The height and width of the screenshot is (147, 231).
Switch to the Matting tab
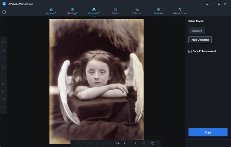click(x=73, y=12)
